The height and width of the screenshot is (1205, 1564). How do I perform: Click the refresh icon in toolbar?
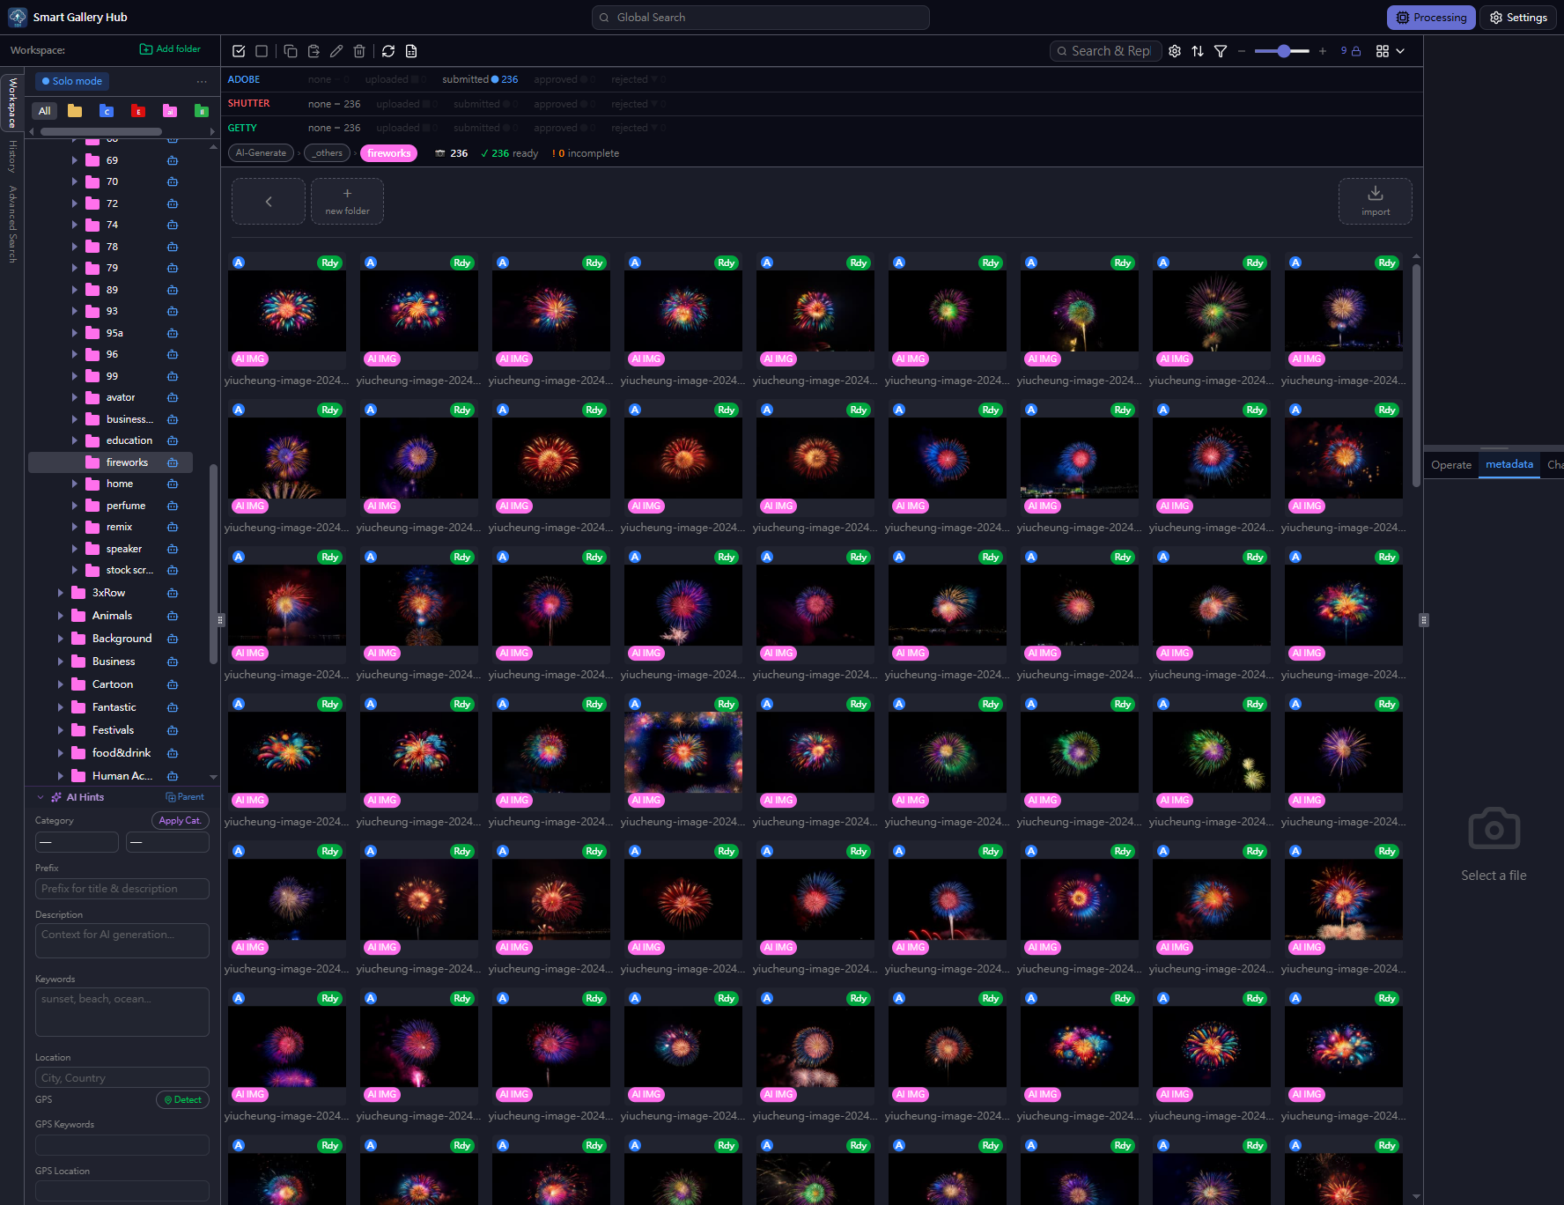click(388, 51)
